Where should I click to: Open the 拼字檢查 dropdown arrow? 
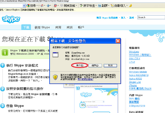pyautogui.click(x=96, y=5)
